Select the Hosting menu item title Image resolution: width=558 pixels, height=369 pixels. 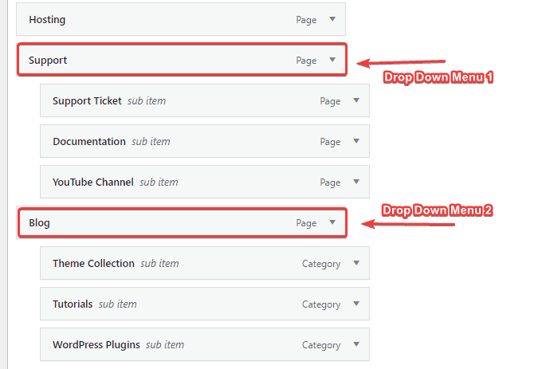click(x=47, y=19)
